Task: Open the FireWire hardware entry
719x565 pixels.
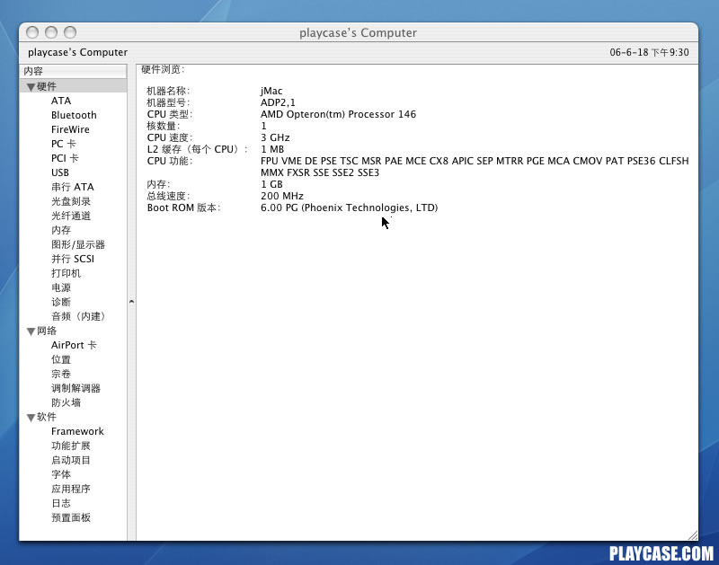Action: click(70, 129)
